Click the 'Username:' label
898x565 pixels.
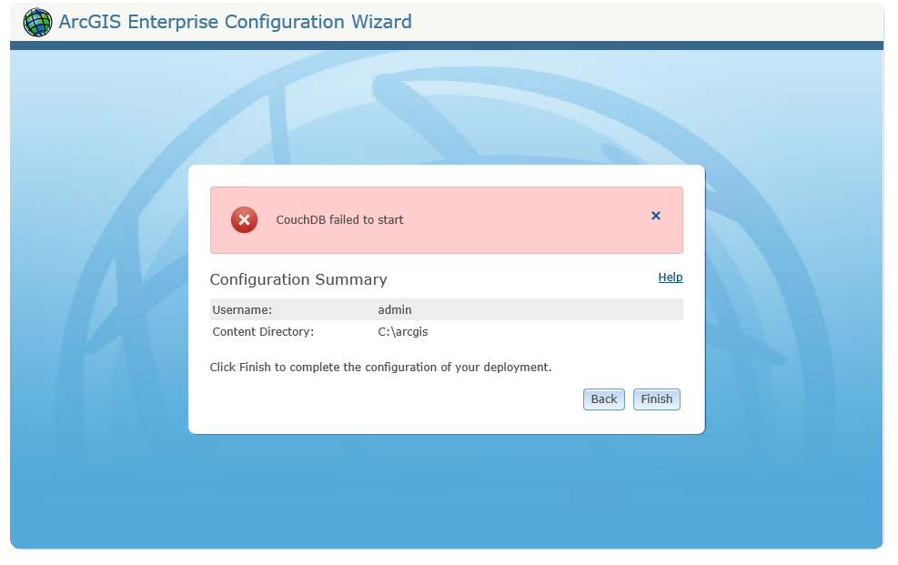(242, 309)
